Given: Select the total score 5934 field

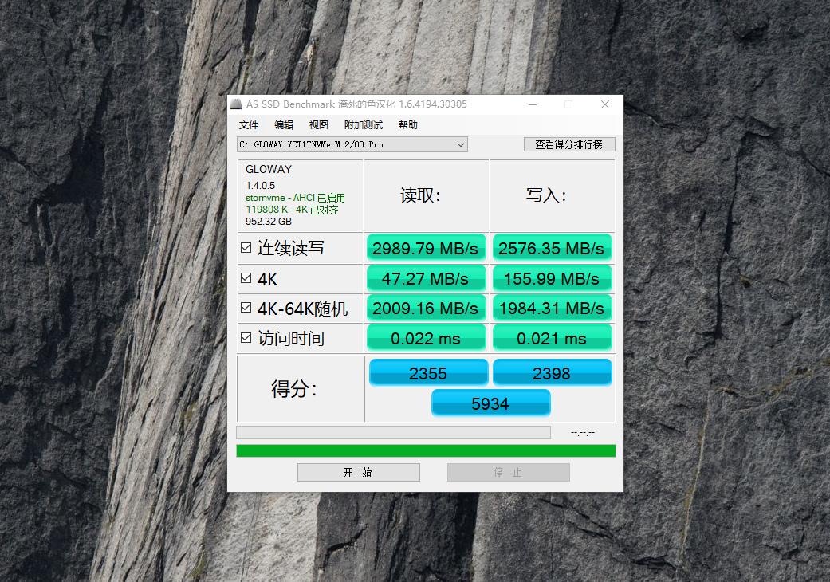Looking at the screenshot, I should [x=490, y=403].
